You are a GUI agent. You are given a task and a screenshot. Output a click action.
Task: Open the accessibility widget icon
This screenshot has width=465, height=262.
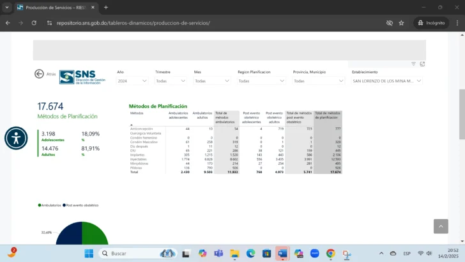point(16,137)
